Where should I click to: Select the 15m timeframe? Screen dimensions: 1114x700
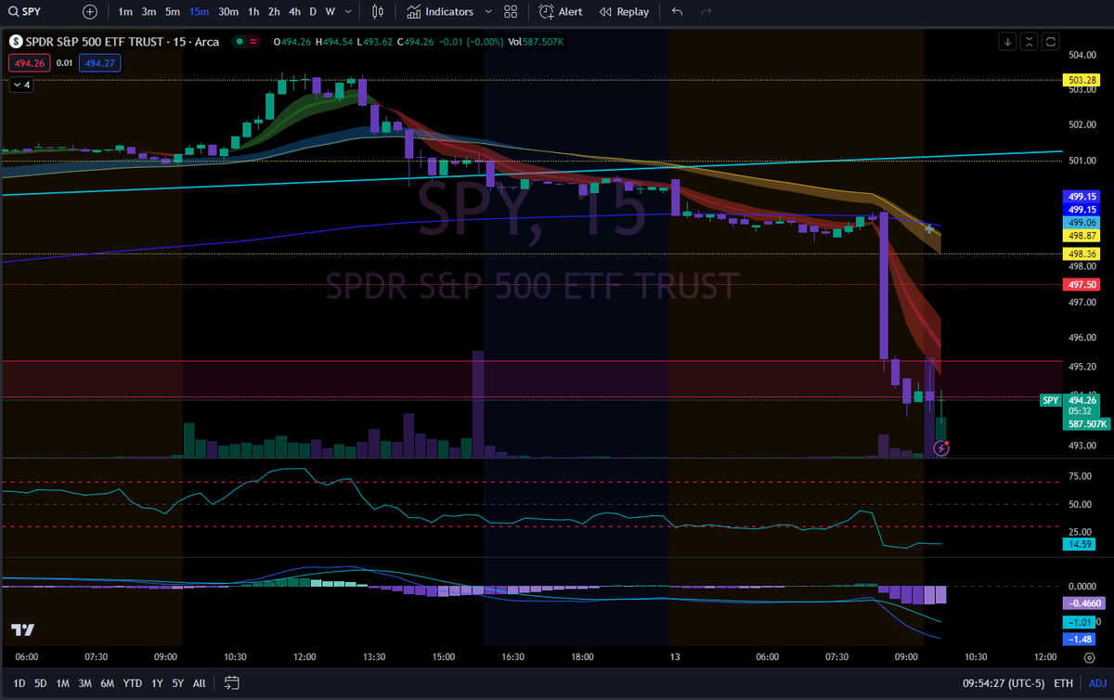click(199, 12)
